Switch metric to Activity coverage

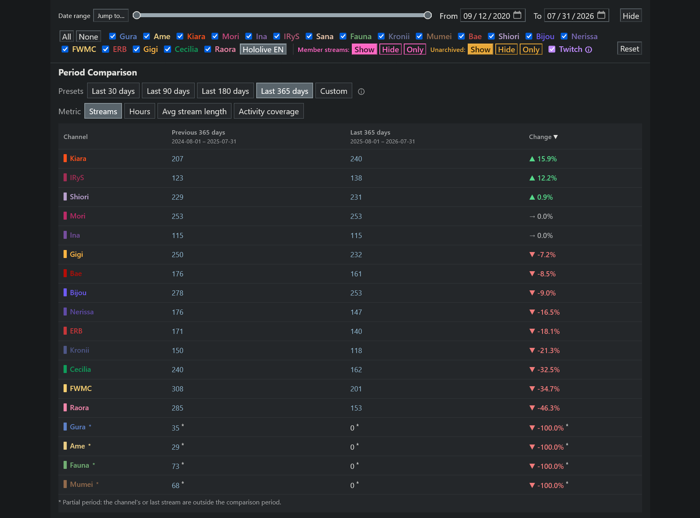pos(269,111)
